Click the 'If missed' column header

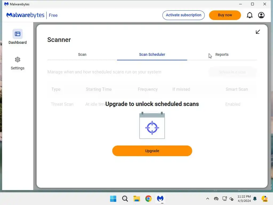(x=181, y=89)
